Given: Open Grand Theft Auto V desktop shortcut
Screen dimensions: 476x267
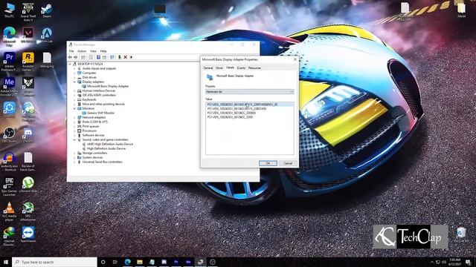Looking at the screenshot, I should pyautogui.click(x=28, y=12).
